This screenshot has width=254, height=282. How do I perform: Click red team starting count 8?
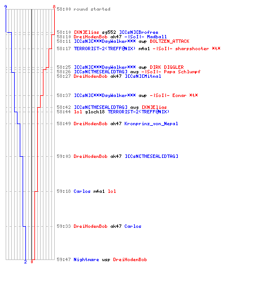[54, 7]
